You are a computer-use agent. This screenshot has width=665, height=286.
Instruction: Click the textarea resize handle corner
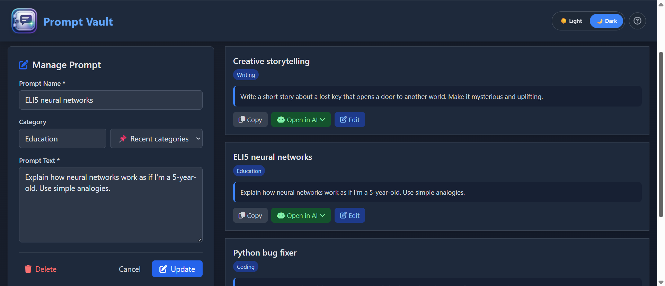(x=200, y=240)
